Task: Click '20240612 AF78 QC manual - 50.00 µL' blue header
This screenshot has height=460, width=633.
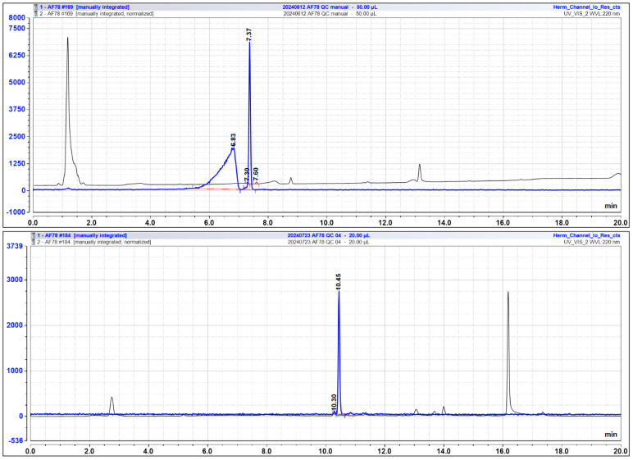Action: tap(330, 7)
